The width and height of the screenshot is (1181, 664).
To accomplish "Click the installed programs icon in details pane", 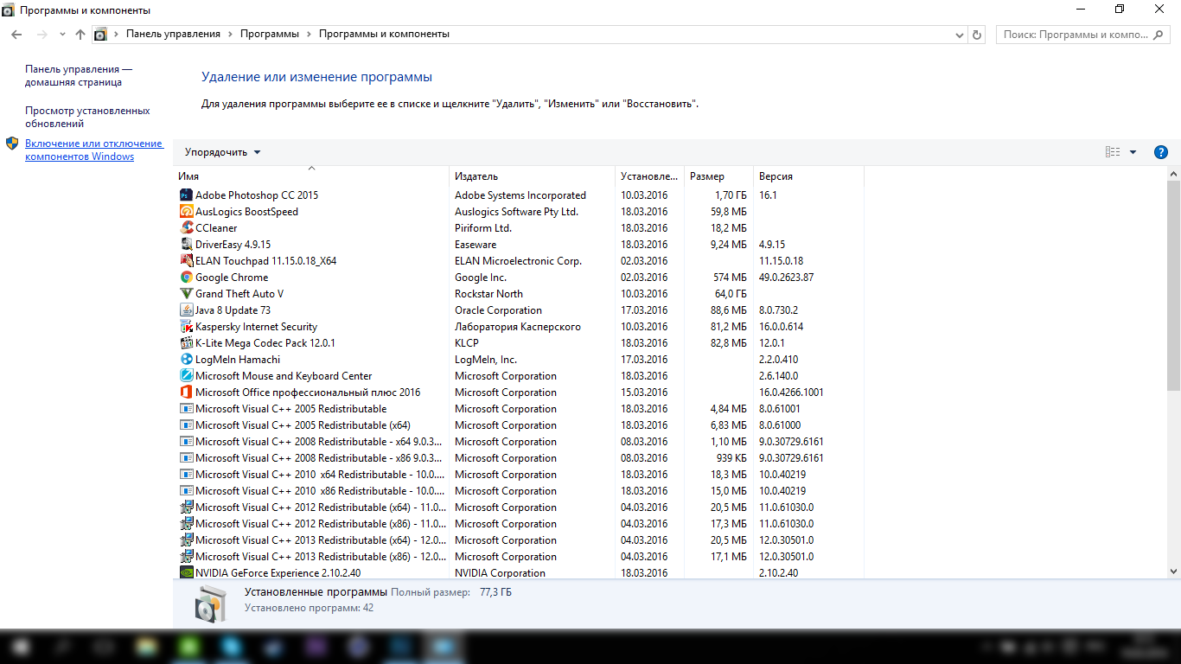I will tap(211, 603).
